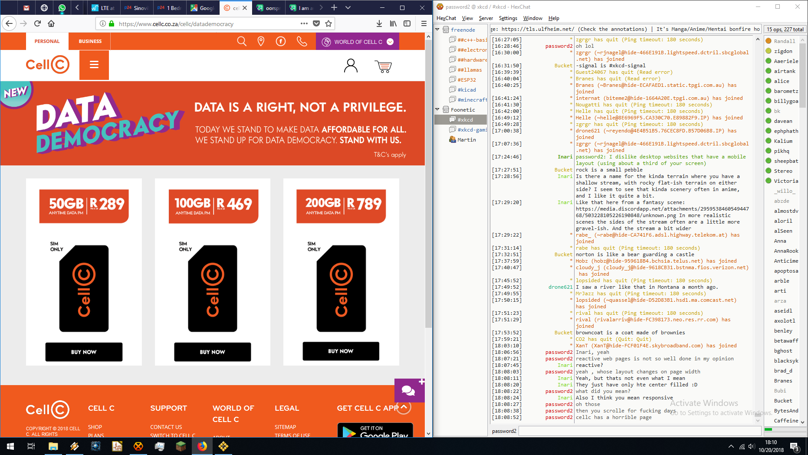Click the Cell C logo in header
Screen dimensions: 808x455
point(48,65)
